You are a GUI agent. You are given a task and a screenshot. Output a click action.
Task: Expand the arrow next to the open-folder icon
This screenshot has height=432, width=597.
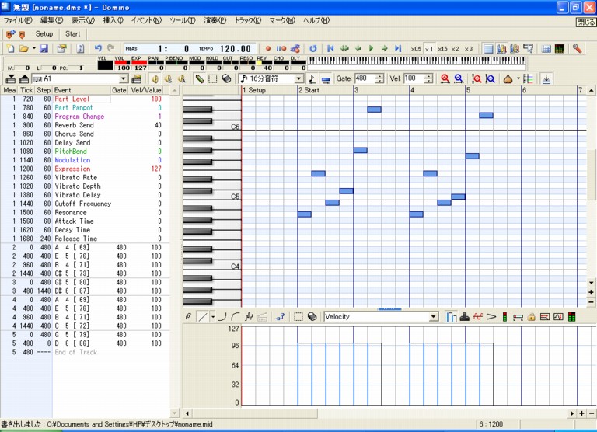click(34, 48)
